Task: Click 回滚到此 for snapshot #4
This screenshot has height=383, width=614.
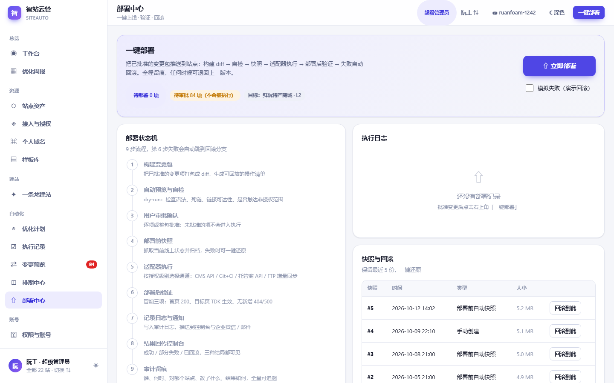Action: (565, 331)
